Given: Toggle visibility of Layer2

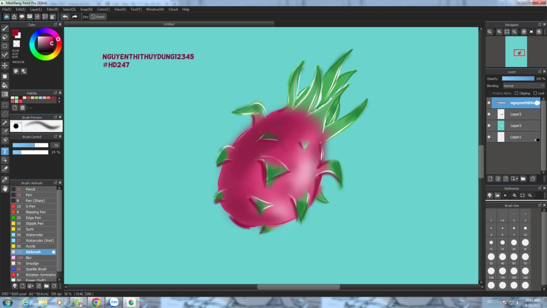Looking at the screenshot, I should [489, 114].
